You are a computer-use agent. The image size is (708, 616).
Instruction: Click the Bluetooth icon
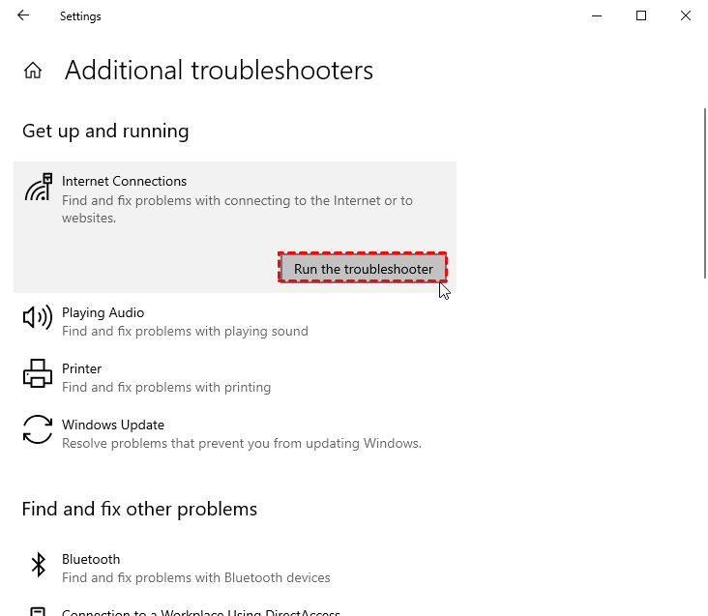pyautogui.click(x=38, y=565)
